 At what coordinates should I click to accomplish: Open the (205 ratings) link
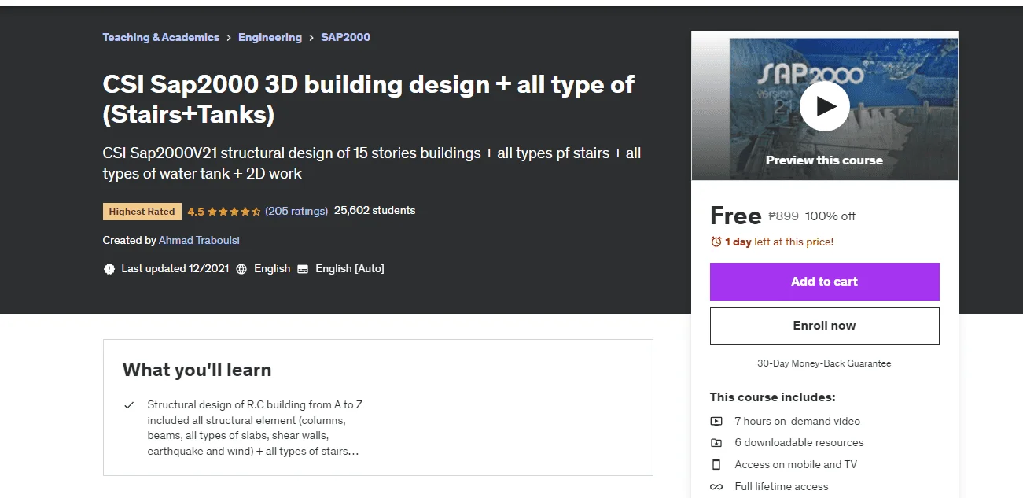pyautogui.click(x=296, y=211)
